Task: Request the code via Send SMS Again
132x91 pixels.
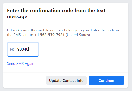Action: [21, 64]
